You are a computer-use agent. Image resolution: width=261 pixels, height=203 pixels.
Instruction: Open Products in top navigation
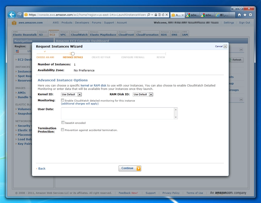[67, 22]
